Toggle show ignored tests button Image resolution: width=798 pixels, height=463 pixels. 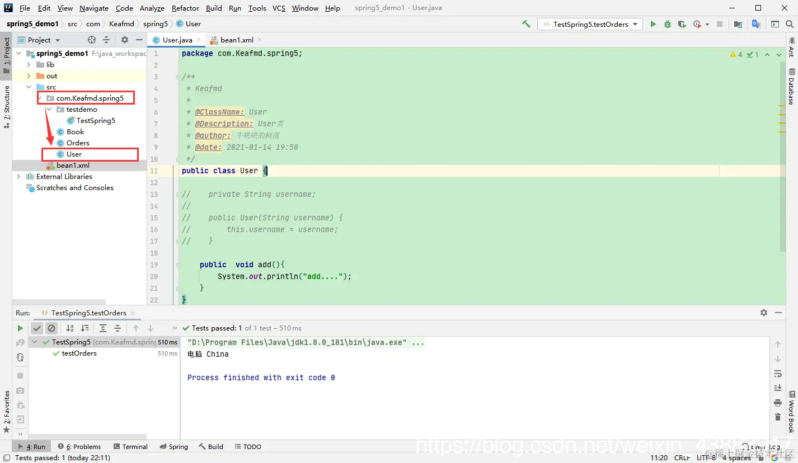(x=51, y=328)
